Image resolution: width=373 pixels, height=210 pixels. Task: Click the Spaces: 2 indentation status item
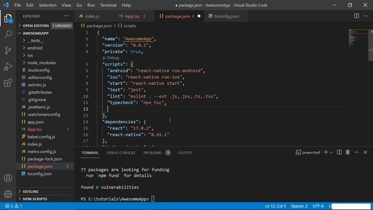coord(299,206)
